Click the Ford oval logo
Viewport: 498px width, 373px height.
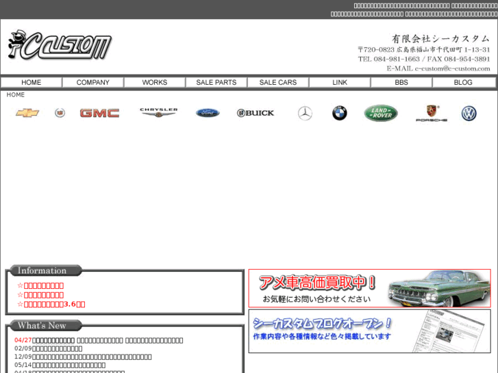tap(208, 113)
